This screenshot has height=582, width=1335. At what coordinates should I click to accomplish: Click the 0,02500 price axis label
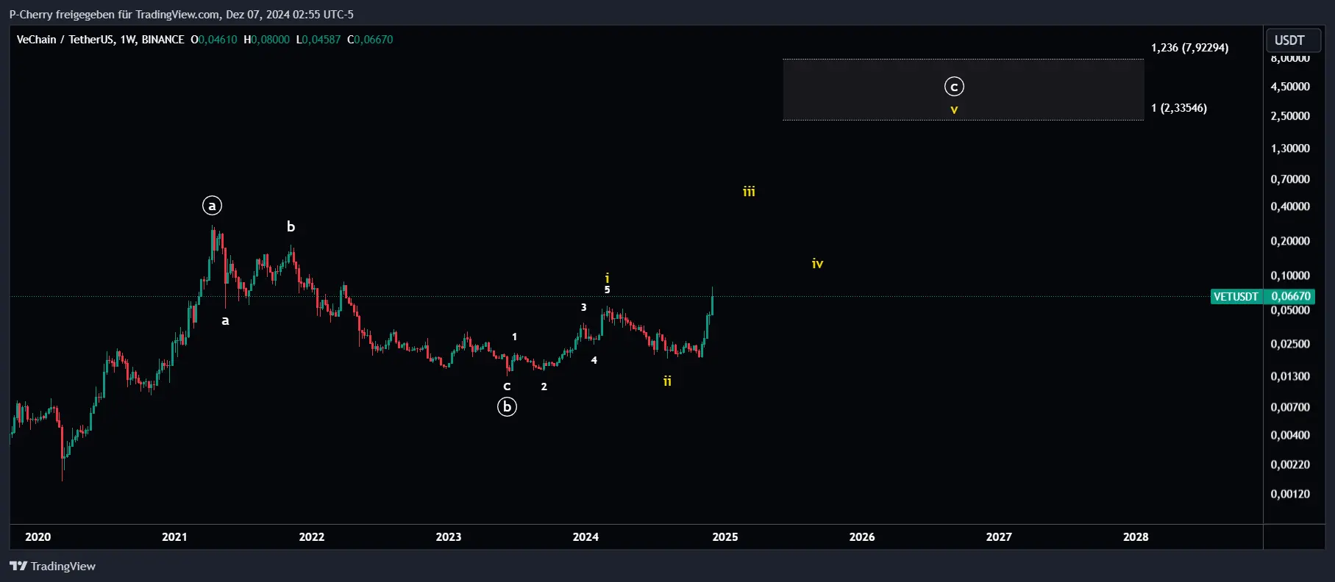[x=1290, y=343]
